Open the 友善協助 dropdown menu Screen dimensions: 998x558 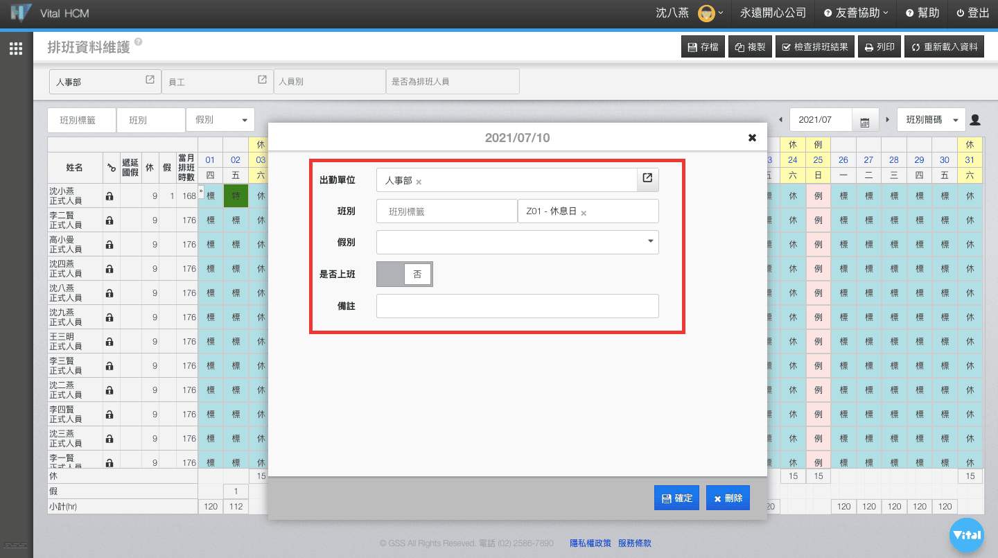(x=856, y=13)
